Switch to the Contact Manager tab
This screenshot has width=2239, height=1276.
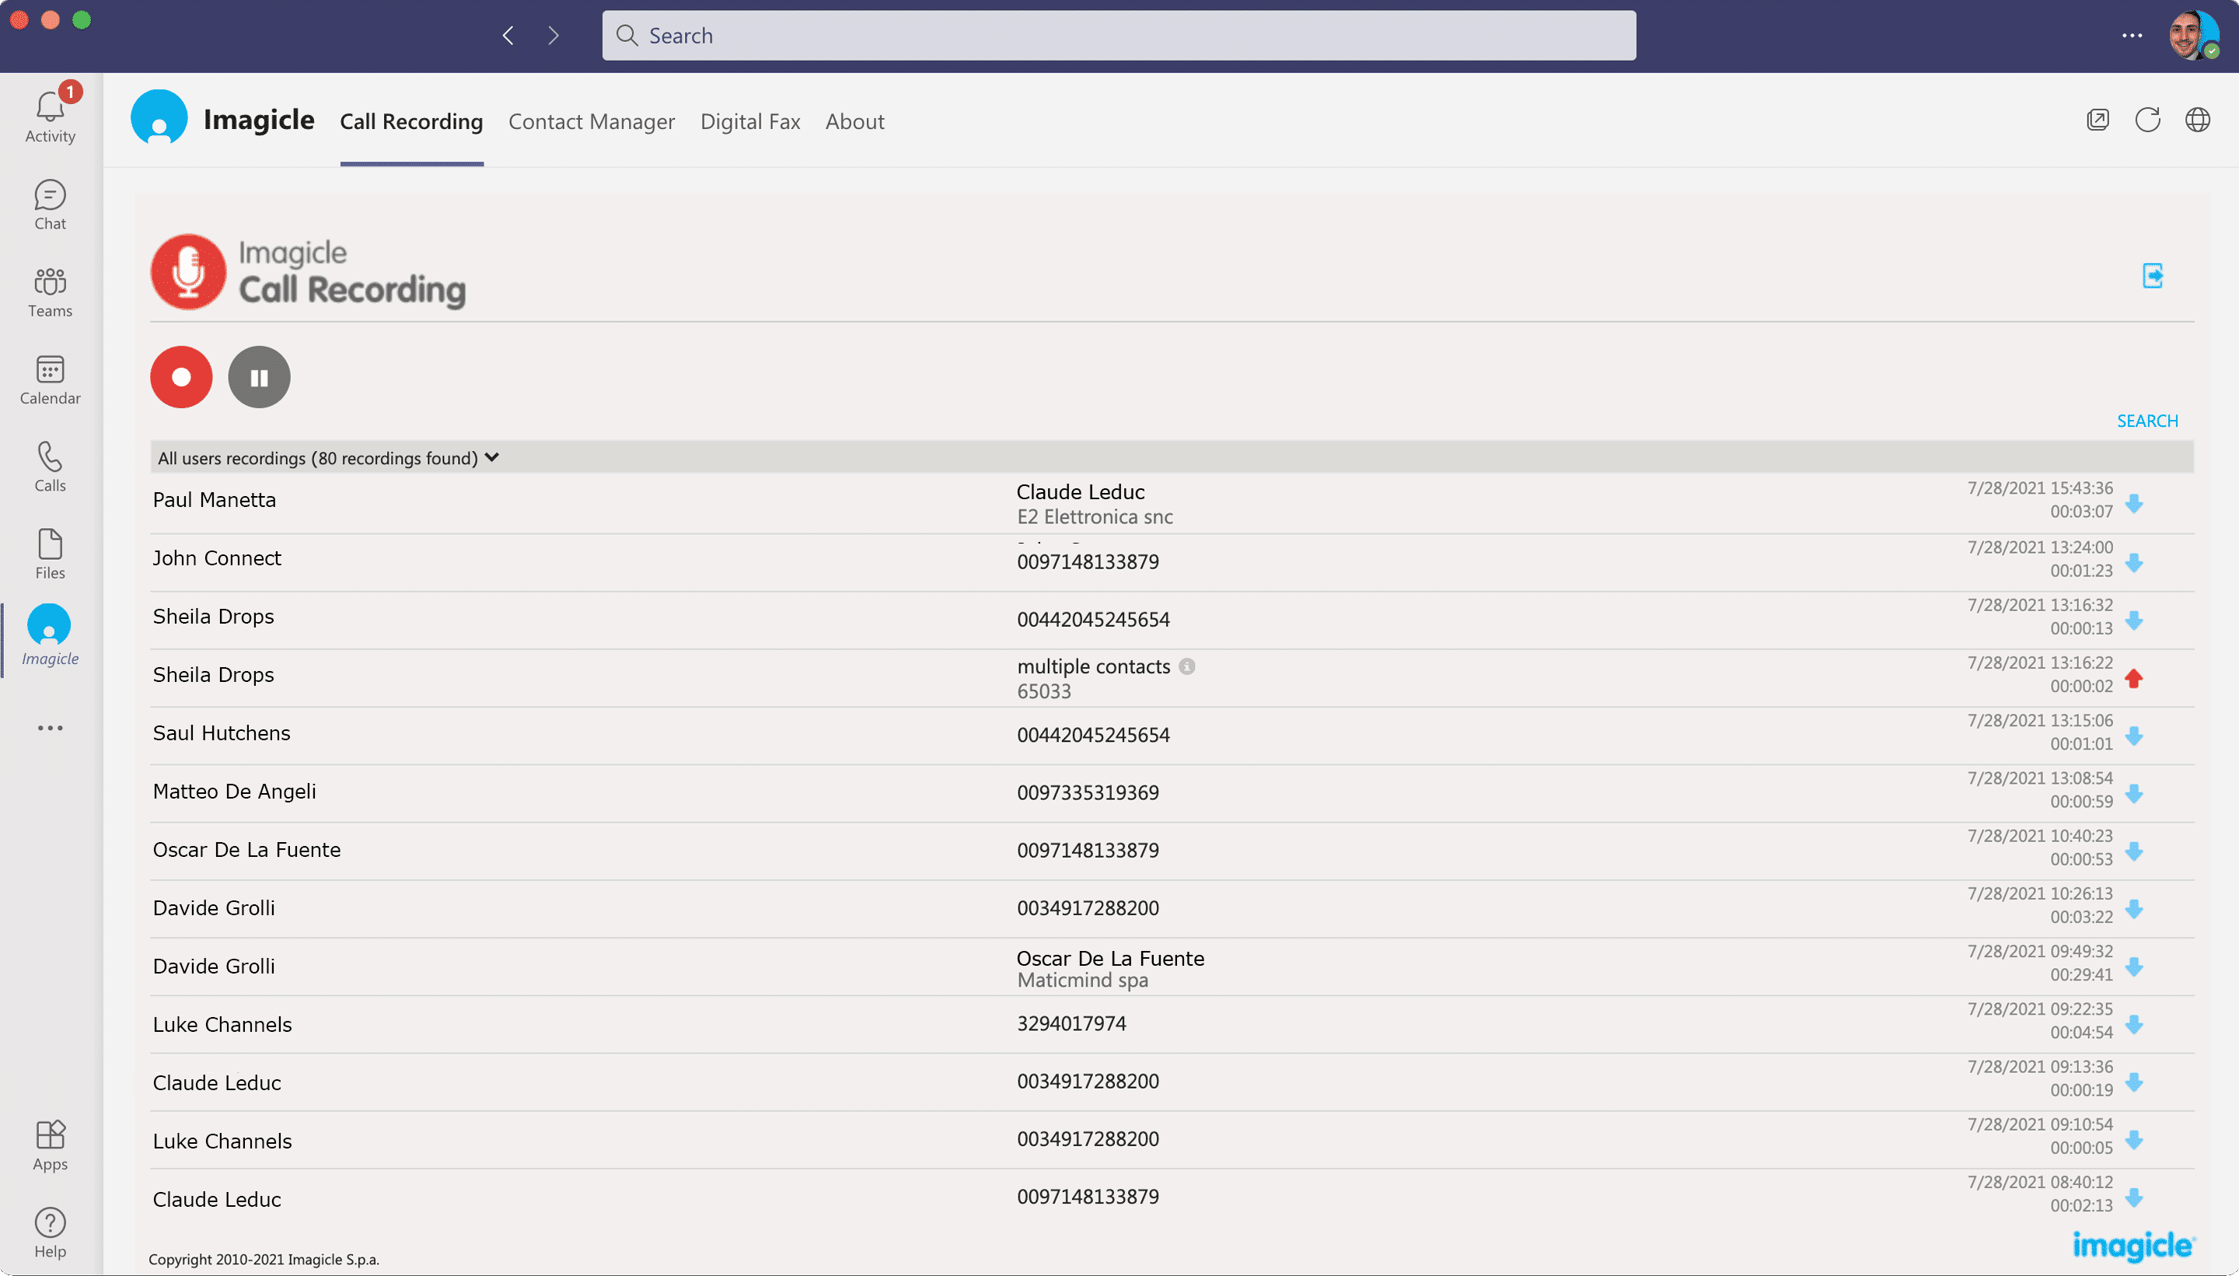[x=592, y=122]
